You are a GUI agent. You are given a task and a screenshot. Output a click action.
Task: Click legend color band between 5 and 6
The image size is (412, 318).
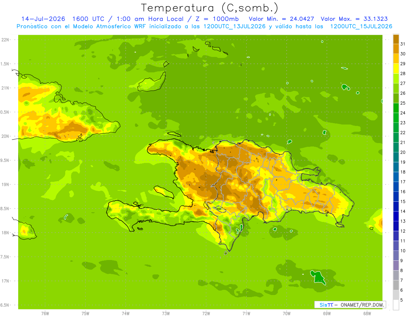coord(396,295)
